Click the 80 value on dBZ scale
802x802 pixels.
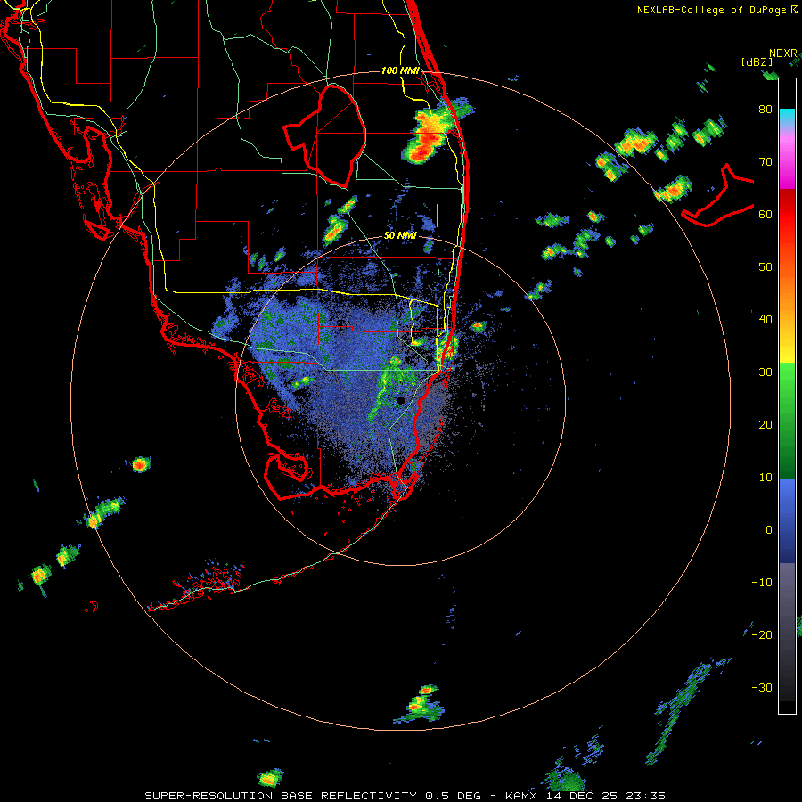(x=765, y=109)
